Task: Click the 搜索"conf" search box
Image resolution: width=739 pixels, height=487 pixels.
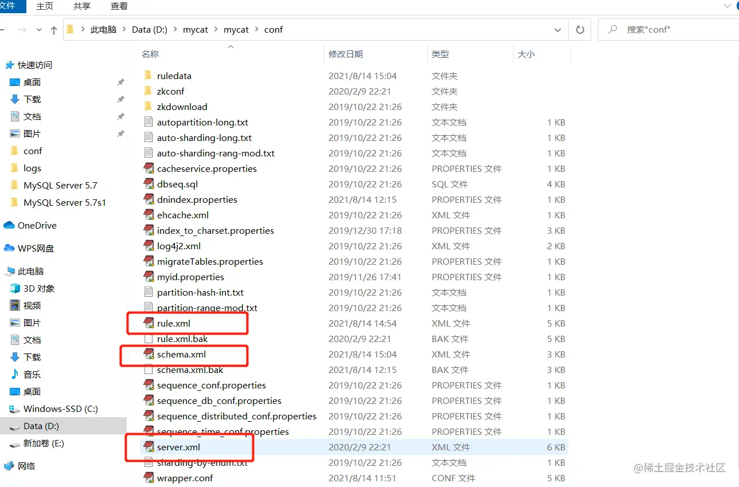Action: [x=668, y=30]
